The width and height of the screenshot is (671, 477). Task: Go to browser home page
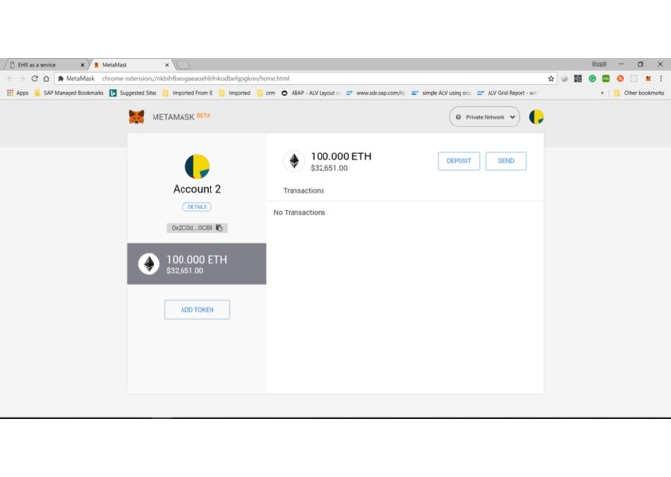coord(46,79)
